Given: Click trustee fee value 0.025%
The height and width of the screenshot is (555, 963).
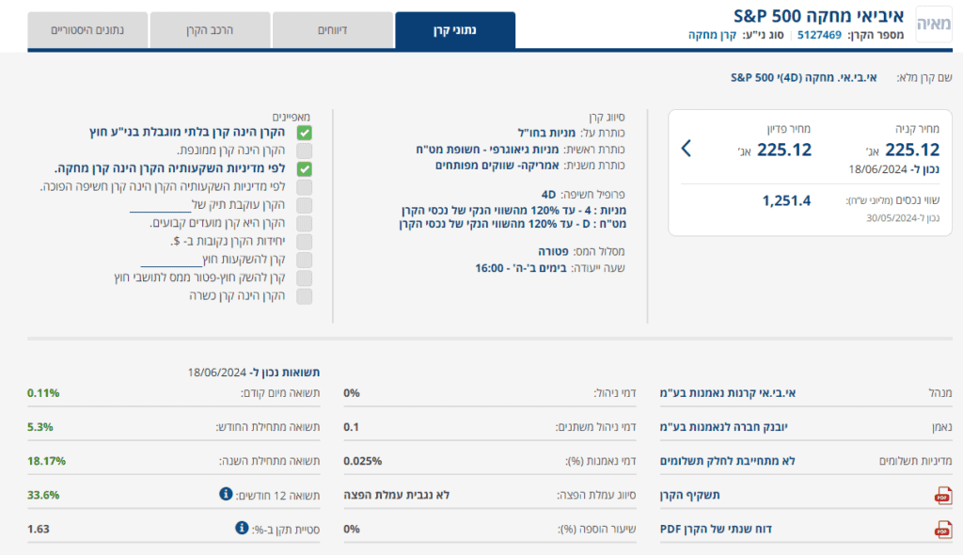Looking at the screenshot, I should 362,460.
